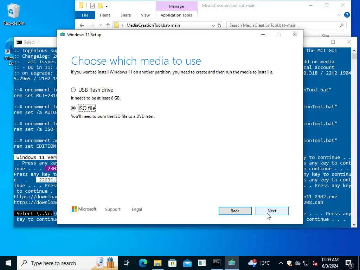
Task: Open the File tab in Explorer
Action: tap(85, 15)
